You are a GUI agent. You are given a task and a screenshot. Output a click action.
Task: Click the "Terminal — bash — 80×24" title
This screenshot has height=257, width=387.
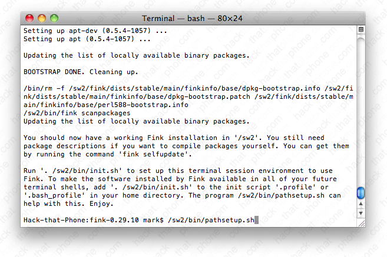pyautogui.click(x=192, y=19)
